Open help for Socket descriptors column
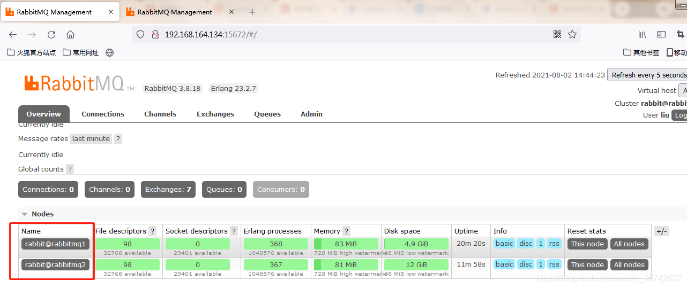Viewport: 687px width, 288px height. 234,231
